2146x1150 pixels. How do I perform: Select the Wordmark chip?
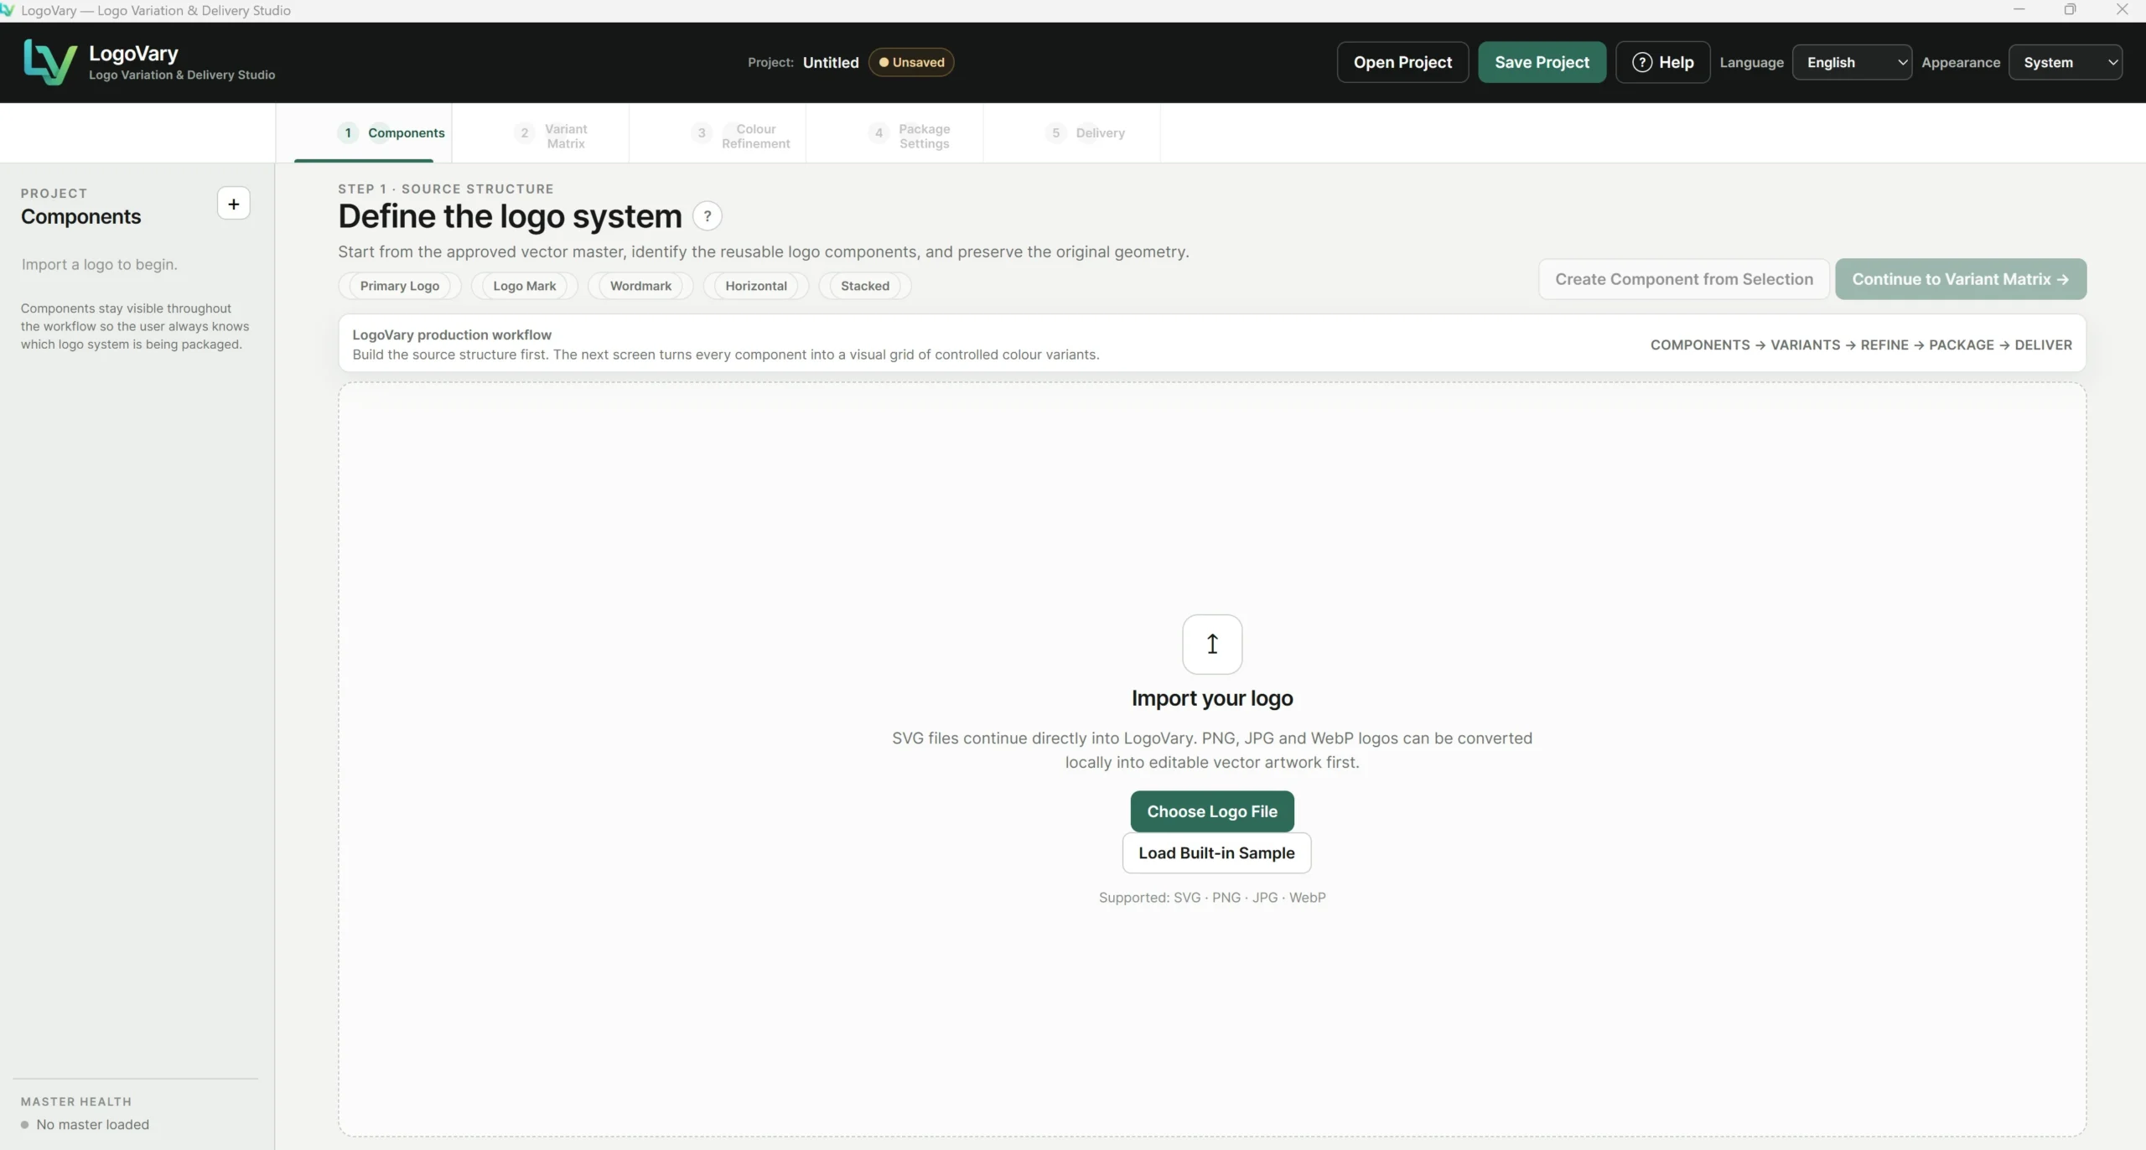click(640, 286)
